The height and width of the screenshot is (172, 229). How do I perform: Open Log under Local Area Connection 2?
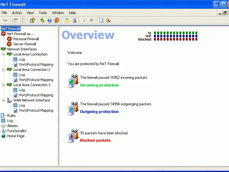(x=22, y=75)
